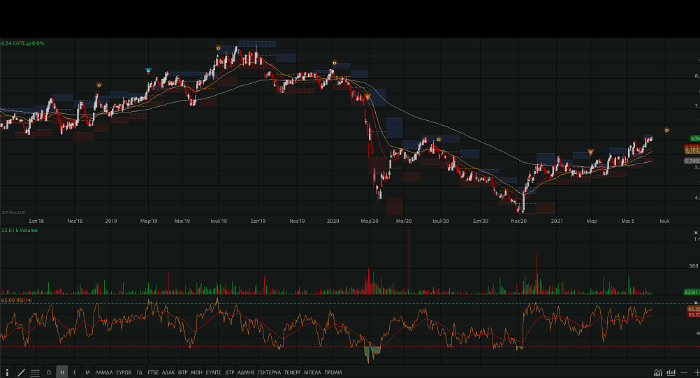Screen dimensions: 700x378
Task: Click the ΕΛΠΕ.gr symbol label
Action: [x=26, y=43]
